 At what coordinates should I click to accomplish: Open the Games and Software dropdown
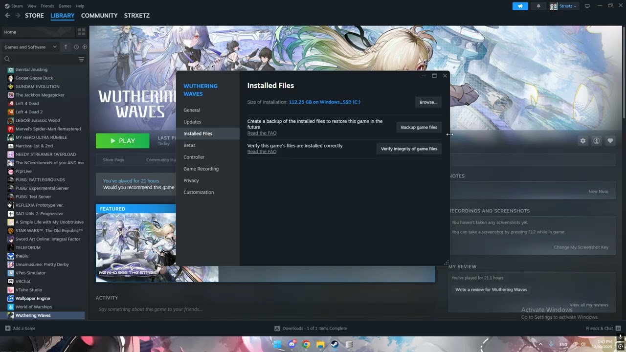coord(30,47)
